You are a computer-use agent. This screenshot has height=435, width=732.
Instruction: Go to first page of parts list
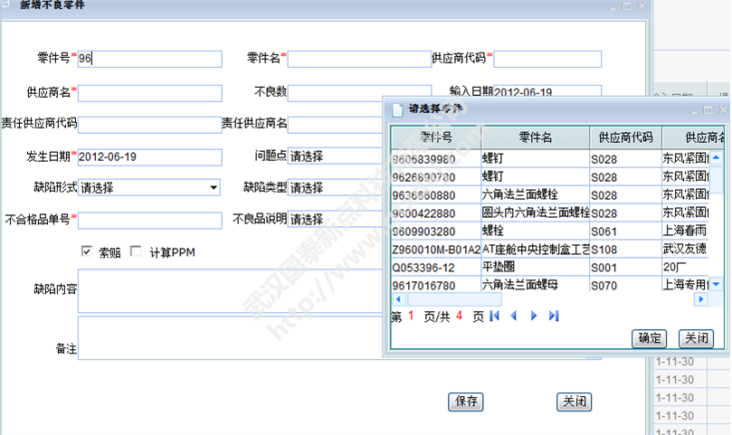coord(494,316)
